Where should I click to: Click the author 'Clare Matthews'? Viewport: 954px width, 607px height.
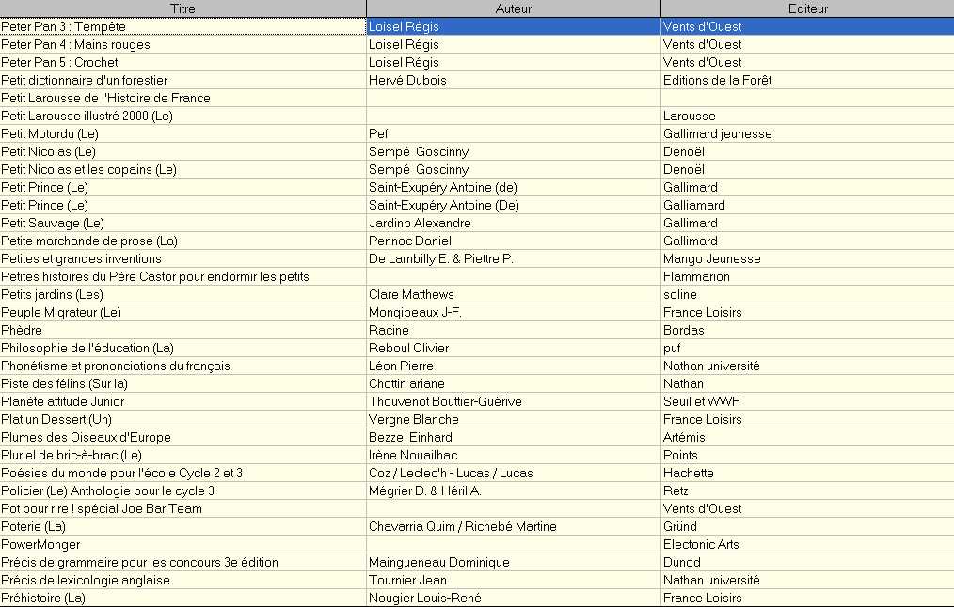tap(411, 294)
